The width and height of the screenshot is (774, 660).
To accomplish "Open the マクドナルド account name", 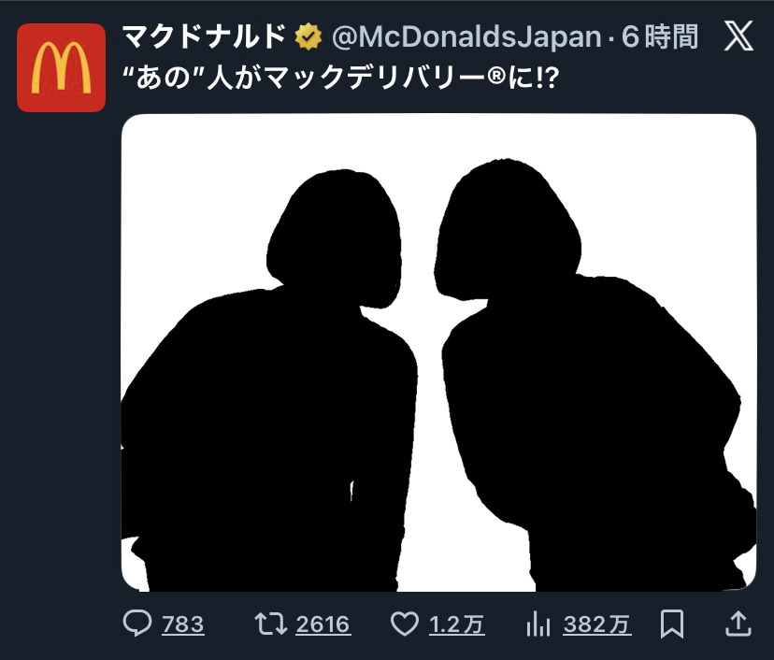I will click(x=204, y=37).
